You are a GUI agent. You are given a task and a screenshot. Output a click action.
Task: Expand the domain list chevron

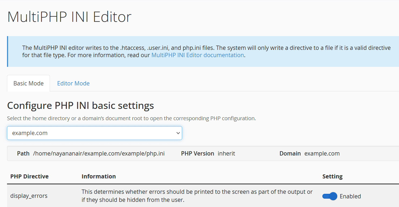[178, 133]
